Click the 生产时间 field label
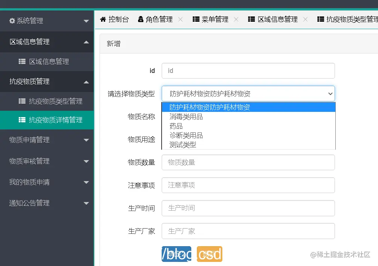Viewport: 378px width, 266px height. 141,208
